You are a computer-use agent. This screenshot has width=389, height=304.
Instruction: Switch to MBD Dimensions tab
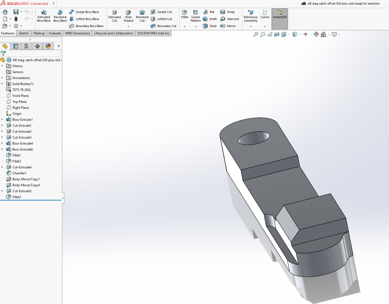77,33
